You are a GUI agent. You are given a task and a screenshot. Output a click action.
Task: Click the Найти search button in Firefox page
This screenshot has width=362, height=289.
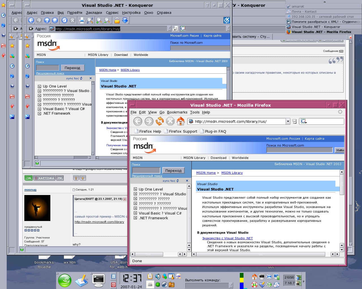[340, 150]
